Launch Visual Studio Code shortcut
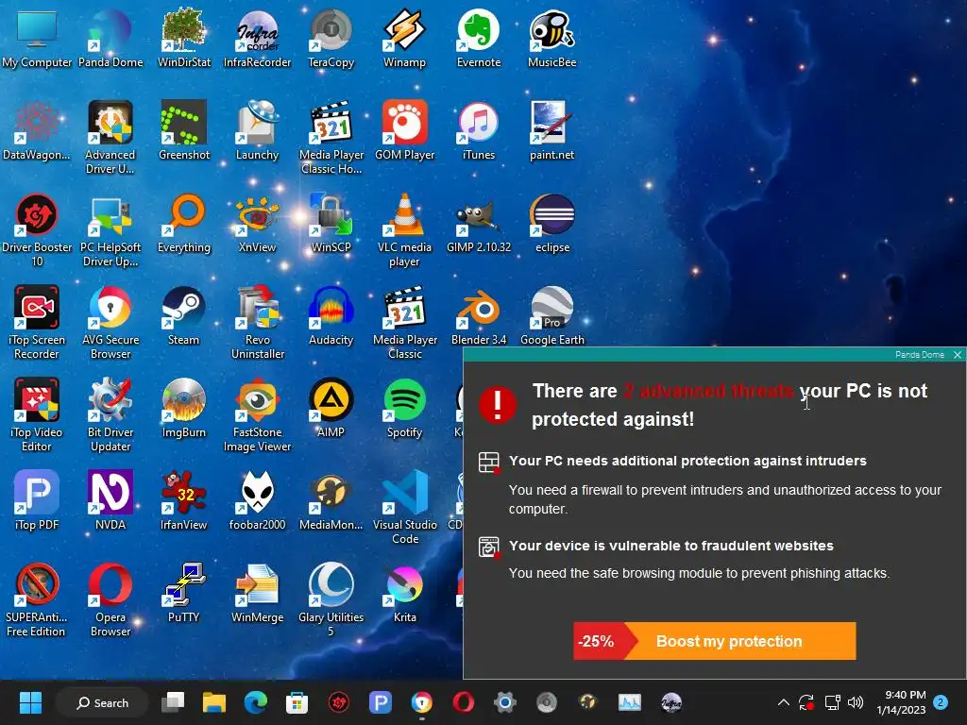Viewport: 967px width, 725px height. pyautogui.click(x=404, y=507)
